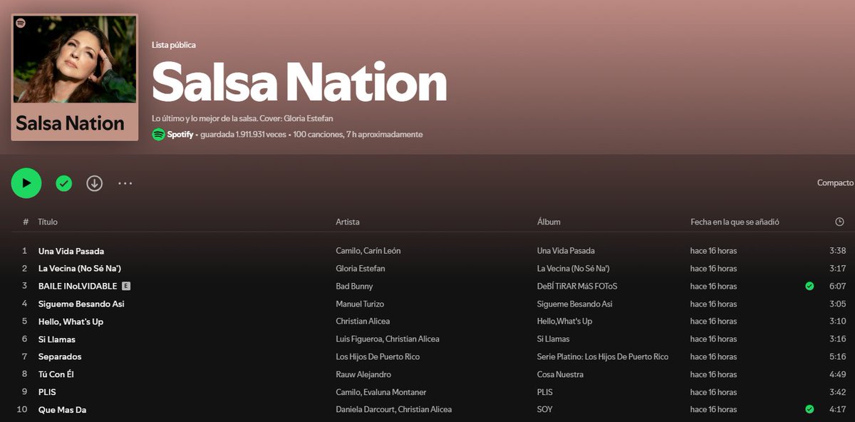Screen dimensions: 855x422
Task: Open album Cosa Nuestra
Action: [x=560, y=374]
